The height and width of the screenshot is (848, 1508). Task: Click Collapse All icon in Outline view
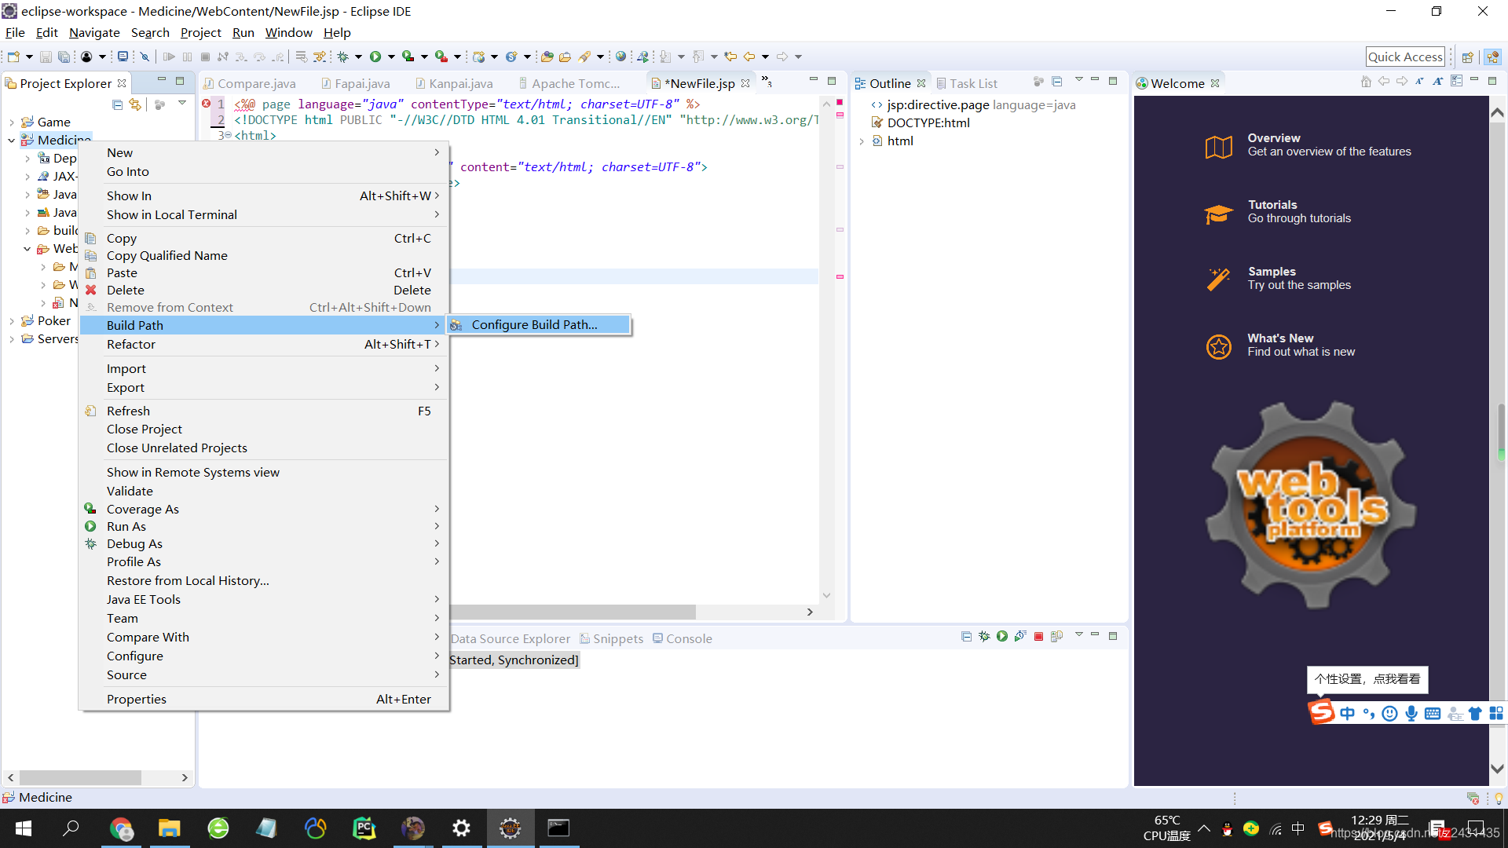click(1057, 82)
